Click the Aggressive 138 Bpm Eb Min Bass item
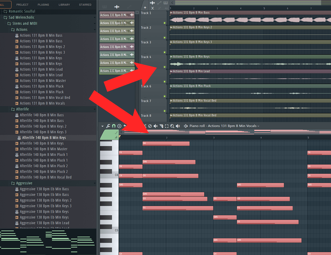 [x=44, y=189]
